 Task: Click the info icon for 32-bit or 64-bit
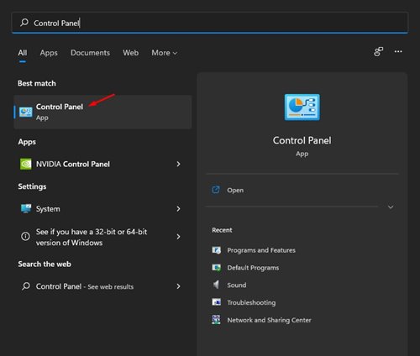click(x=25, y=237)
